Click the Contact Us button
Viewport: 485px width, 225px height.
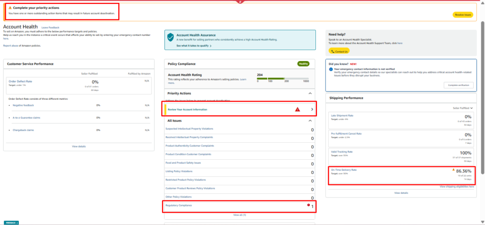pos(339,52)
